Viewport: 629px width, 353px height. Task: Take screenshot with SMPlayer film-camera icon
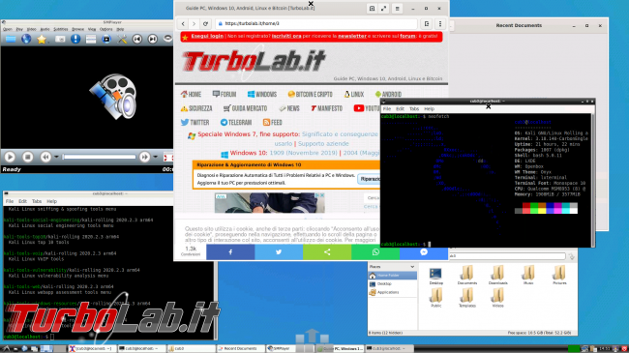click(106, 39)
